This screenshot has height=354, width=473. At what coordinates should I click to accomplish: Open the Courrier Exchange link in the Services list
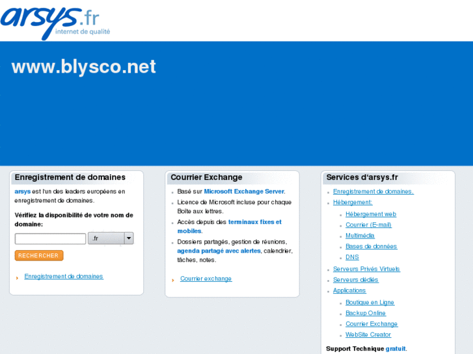tap(372, 324)
